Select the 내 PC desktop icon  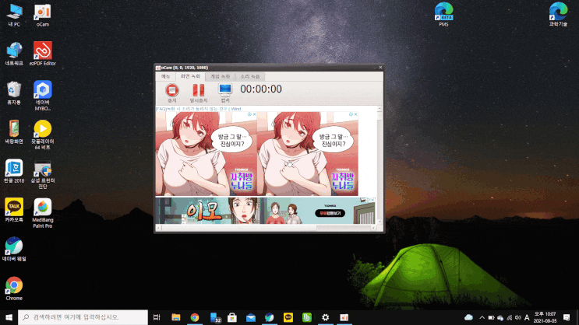pos(14,16)
